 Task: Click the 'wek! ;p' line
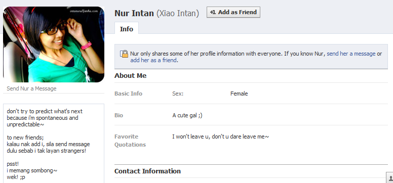point(16,177)
